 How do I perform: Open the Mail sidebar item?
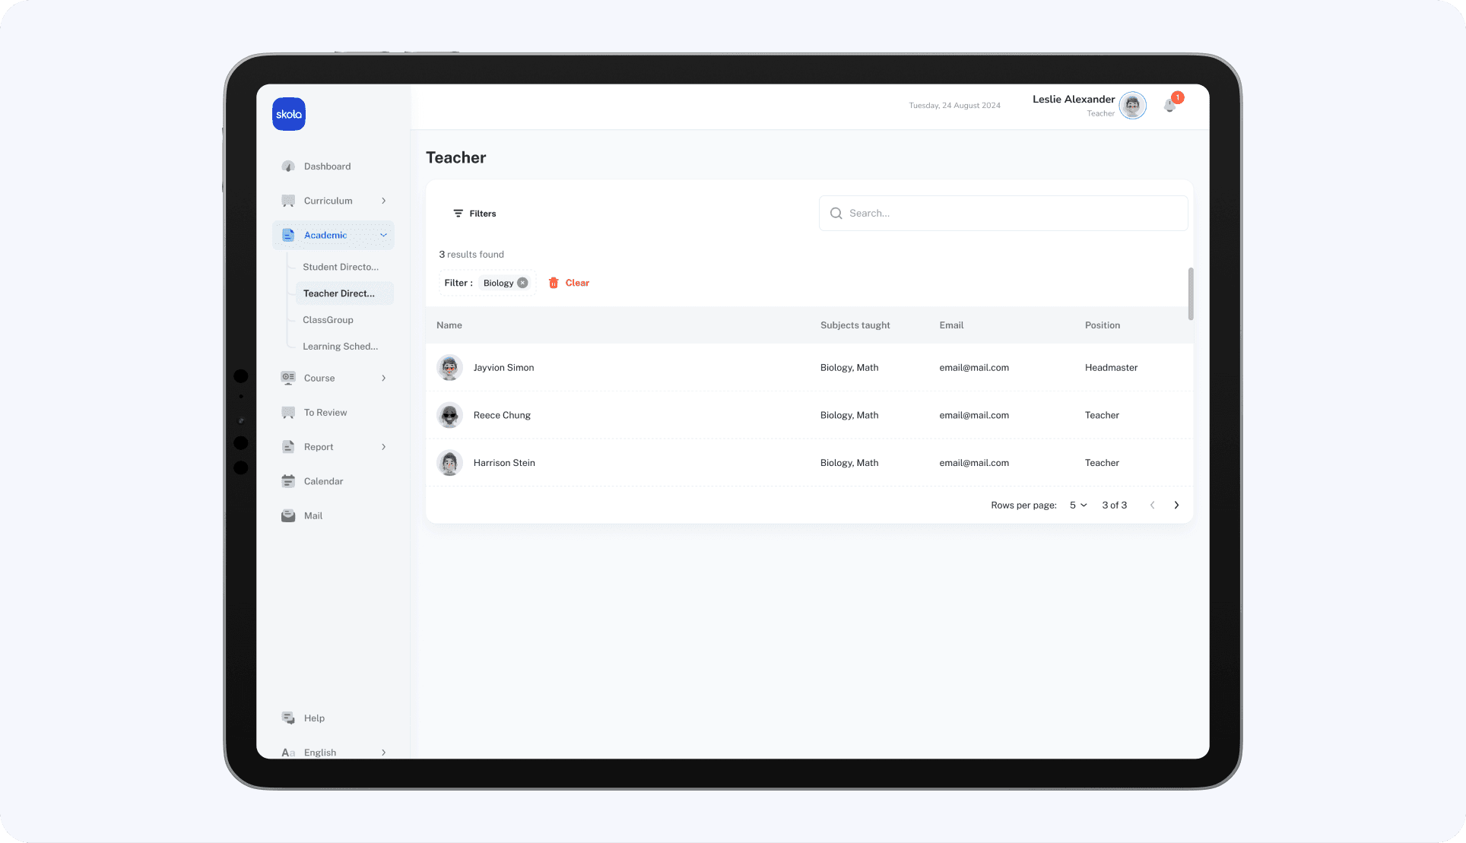click(313, 515)
